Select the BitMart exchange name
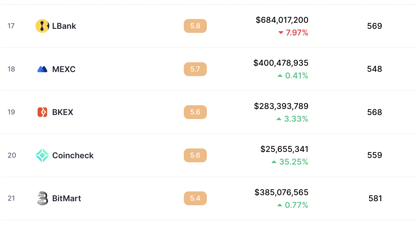Screen dimensions: 416x226 click(x=67, y=198)
